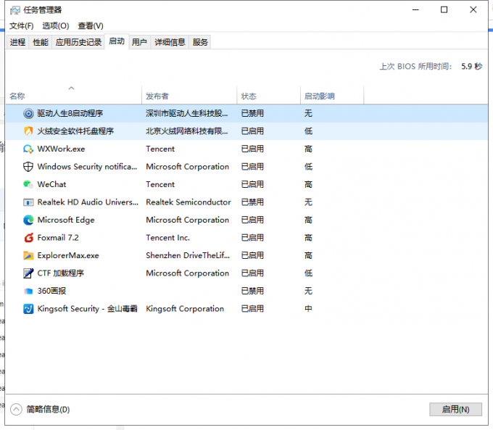Click 已禁用 status in the 360画报 row
This screenshot has width=493, height=430.
[x=252, y=291]
